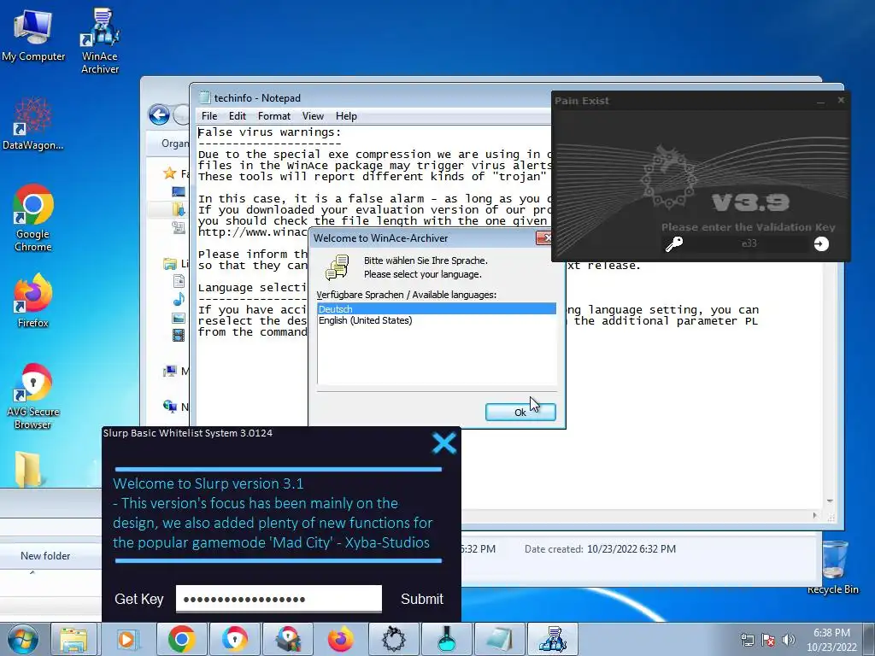875x656 pixels.
Task: Switch to WinAce Archiver taskbar icon
Action: (x=553, y=639)
